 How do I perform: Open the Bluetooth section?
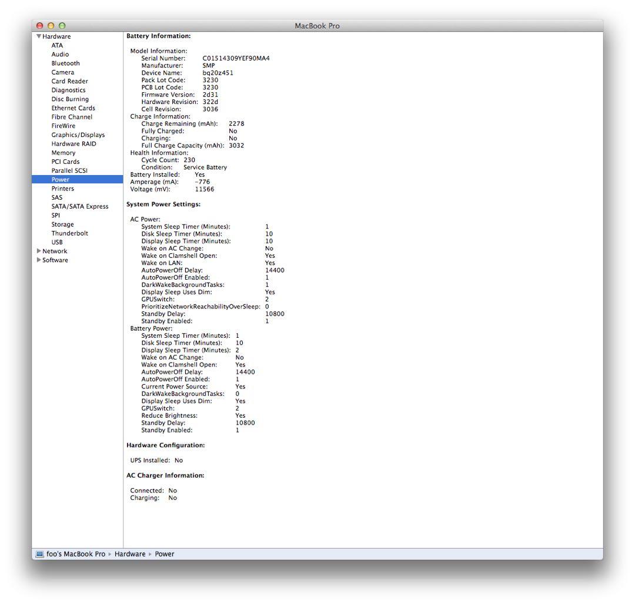click(x=65, y=63)
